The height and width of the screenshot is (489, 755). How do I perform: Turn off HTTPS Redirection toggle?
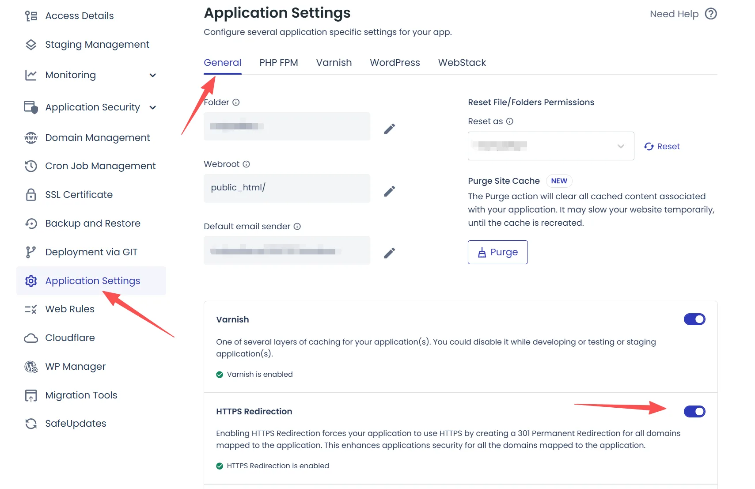click(x=694, y=412)
